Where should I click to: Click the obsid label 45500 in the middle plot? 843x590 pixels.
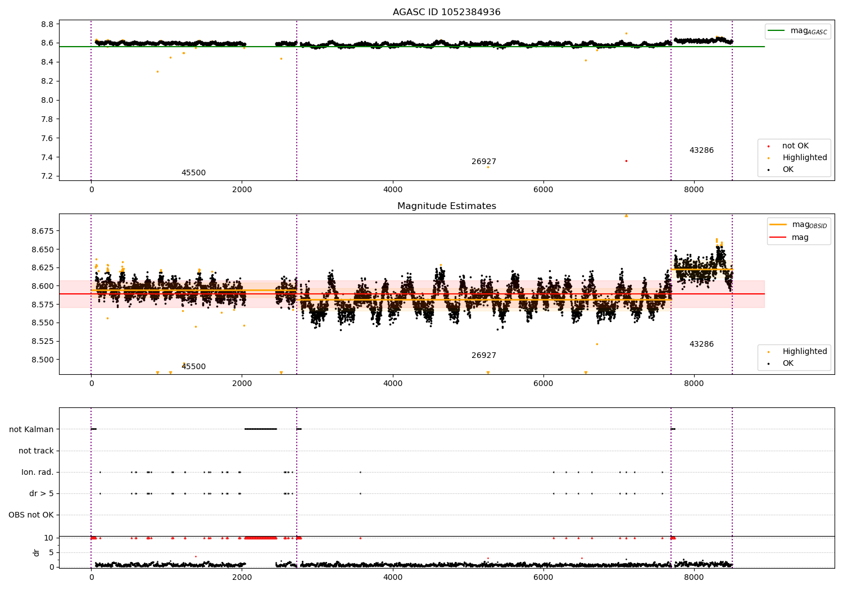pos(193,367)
